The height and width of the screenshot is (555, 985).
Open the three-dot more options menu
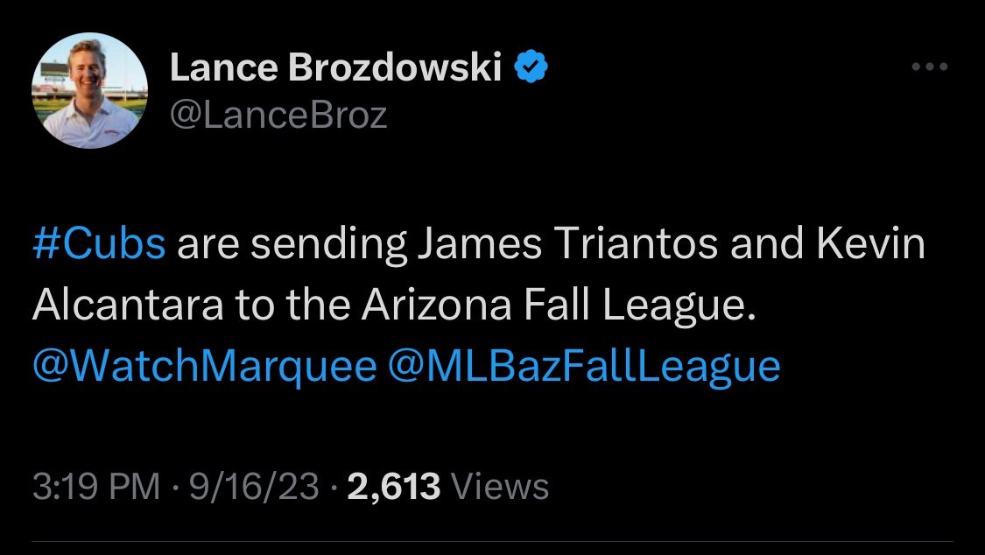click(x=929, y=67)
